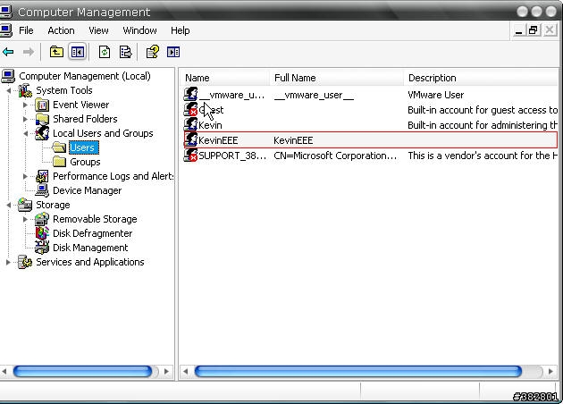Click the Groups folder icon
This screenshot has height=404, width=563.
59,162
